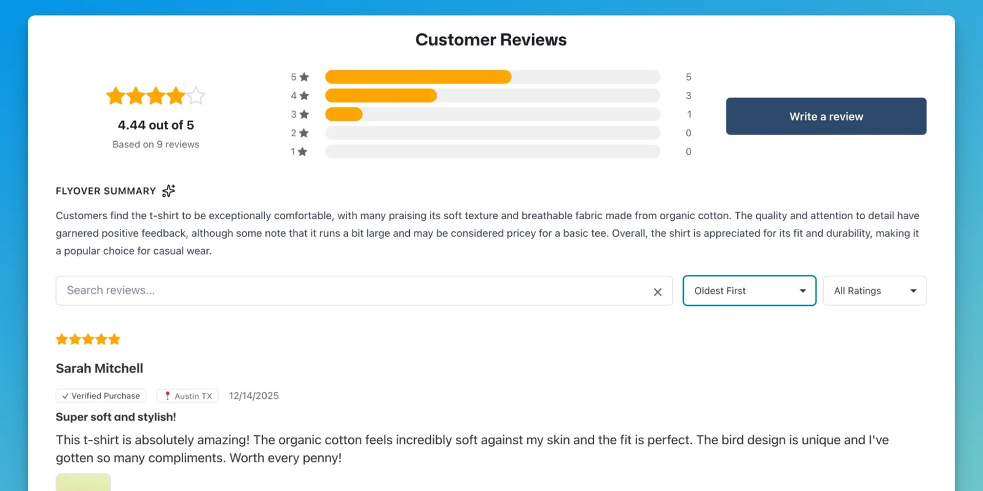Click the first star in Sarah Mitchell's rating
983x491 pixels.
tap(61, 338)
